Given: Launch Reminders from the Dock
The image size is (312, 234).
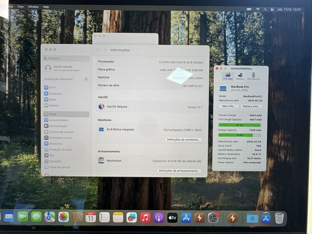Looking at the screenshot, I should coord(104,217).
